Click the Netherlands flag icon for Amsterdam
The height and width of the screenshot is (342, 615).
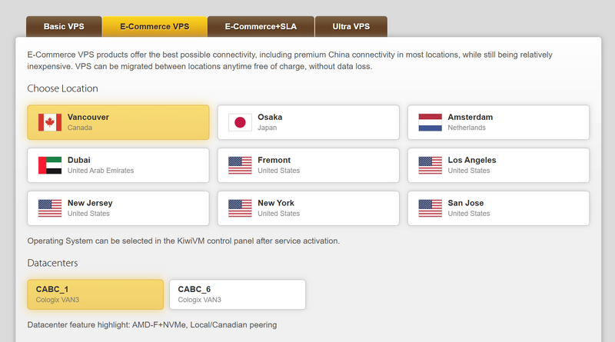(430, 122)
